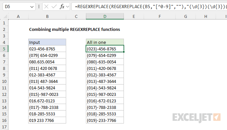Select result cell (079)-654-0299
Screen dimensions: 227x130
coord(105,56)
